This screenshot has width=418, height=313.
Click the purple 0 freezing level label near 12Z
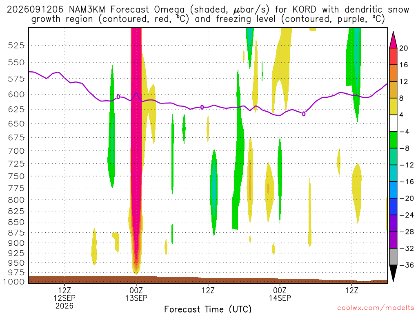[202, 107]
